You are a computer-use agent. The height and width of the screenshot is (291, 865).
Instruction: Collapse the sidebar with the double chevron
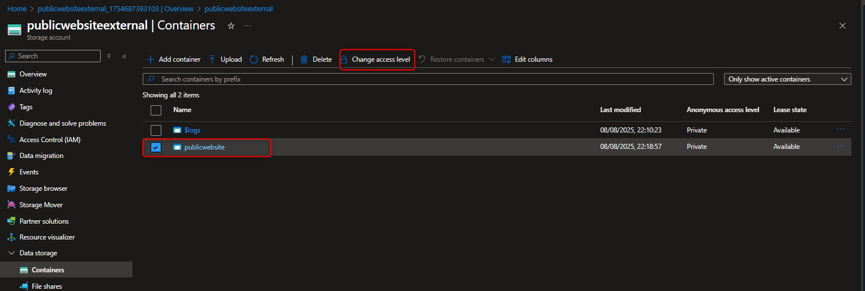[x=125, y=56]
